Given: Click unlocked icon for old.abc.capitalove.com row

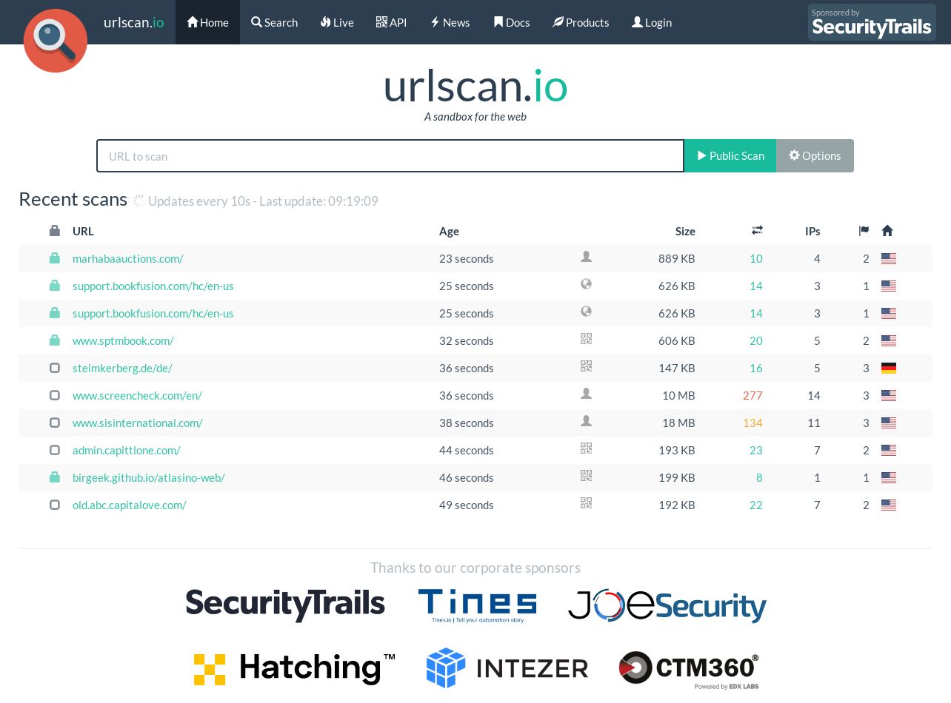Looking at the screenshot, I should [55, 505].
